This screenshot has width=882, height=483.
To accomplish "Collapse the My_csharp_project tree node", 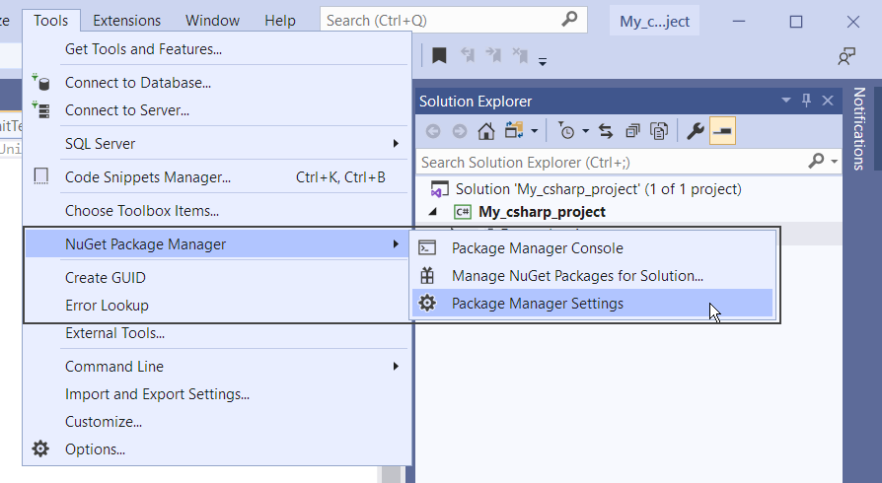I will tap(433, 212).
